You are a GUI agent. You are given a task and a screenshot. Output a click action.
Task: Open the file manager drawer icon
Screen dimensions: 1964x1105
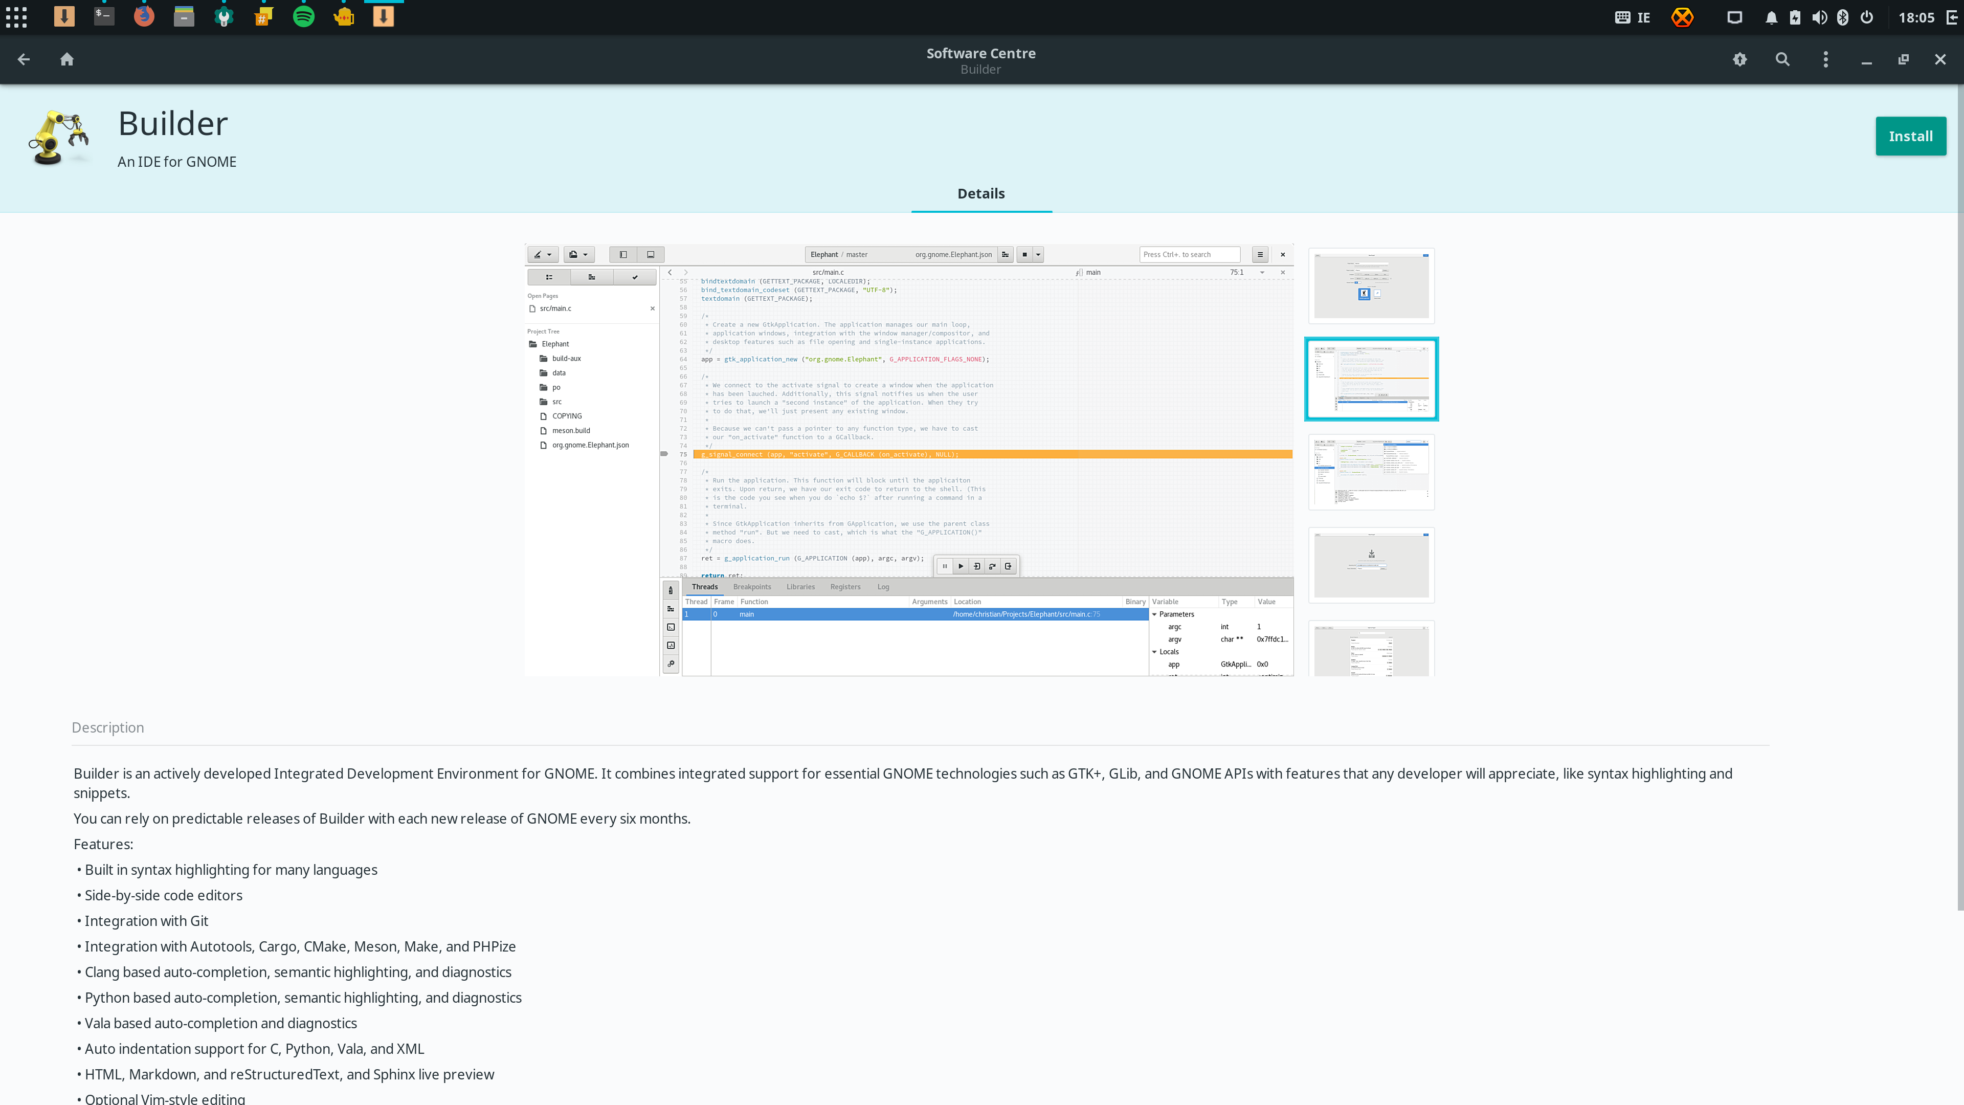click(x=184, y=17)
